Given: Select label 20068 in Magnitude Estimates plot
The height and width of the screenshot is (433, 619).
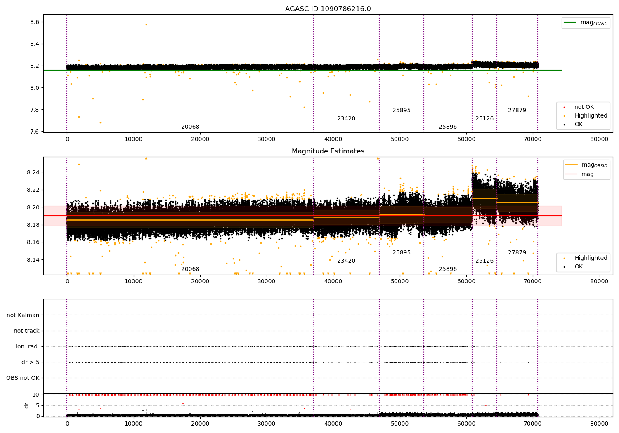Looking at the screenshot, I should (x=190, y=269).
